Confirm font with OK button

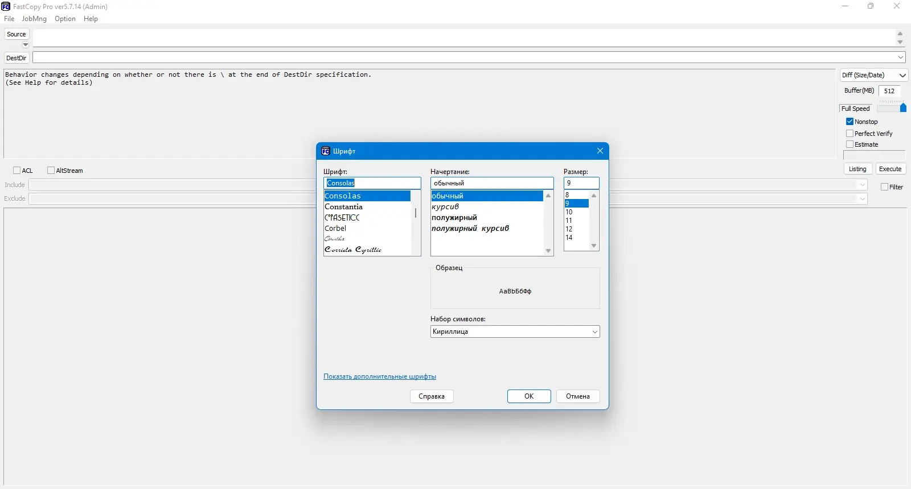(529, 396)
